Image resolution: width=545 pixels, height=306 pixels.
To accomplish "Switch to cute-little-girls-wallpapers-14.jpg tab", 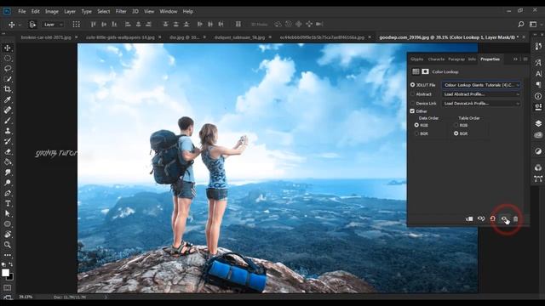I will point(120,37).
